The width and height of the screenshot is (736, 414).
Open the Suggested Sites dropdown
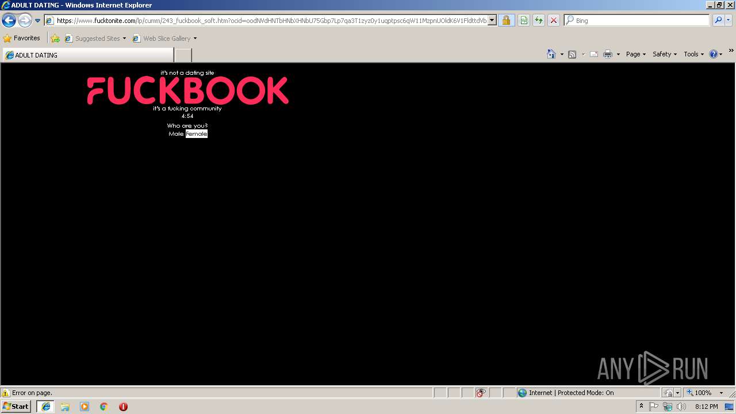pos(95,39)
